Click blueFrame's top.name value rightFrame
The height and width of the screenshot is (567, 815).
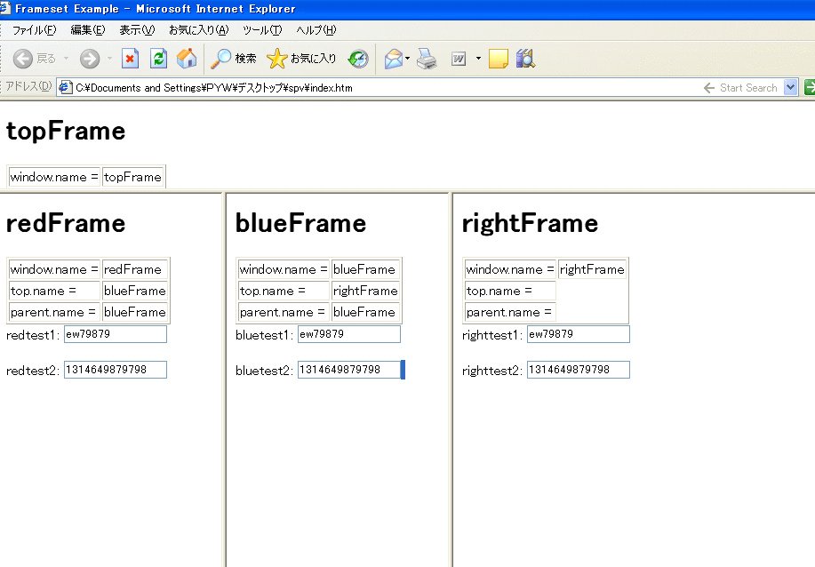(x=365, y=291)
